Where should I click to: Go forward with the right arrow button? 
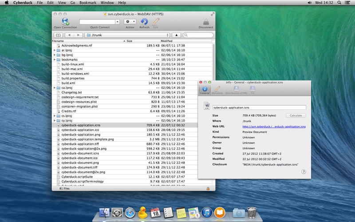pyautogui.click(x=78, y=35)
